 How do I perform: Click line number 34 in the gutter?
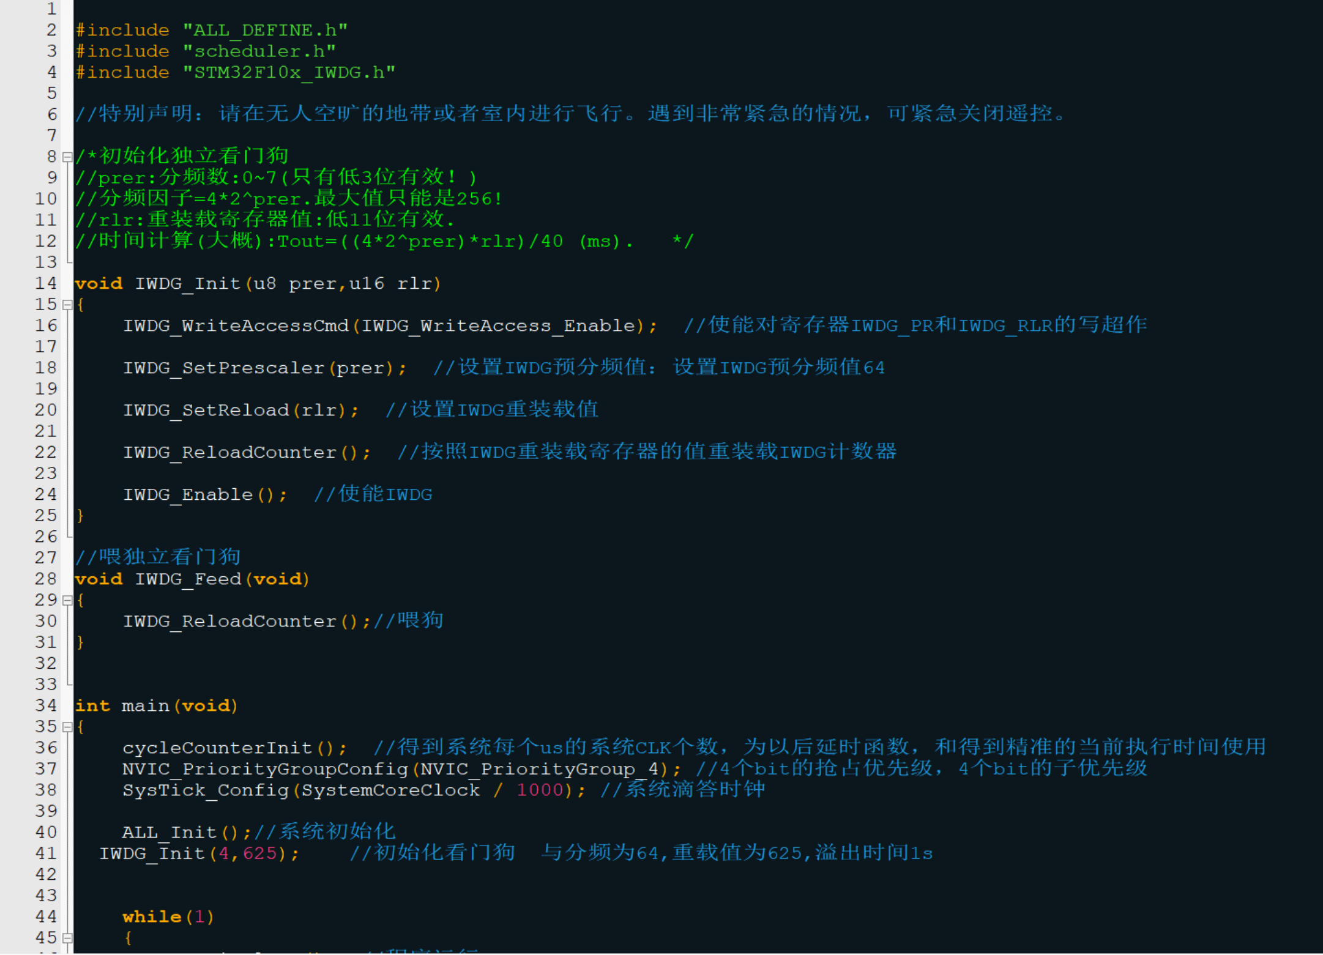[x=46, y=705]
